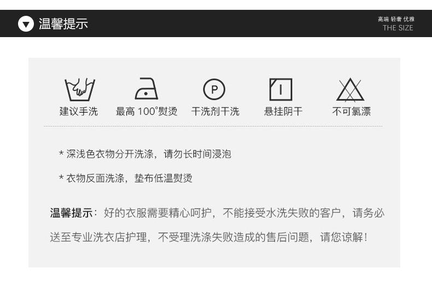Click the hand wash basin icon

click(x=80, y=90)
